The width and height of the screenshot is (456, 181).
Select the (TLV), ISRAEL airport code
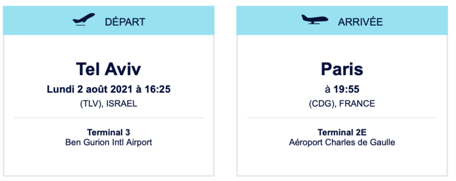pyautogui.click(x=109, y=104)
